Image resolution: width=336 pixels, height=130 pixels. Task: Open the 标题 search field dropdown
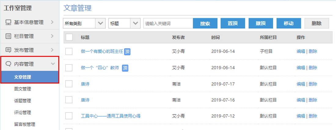[x=135, y=23]
